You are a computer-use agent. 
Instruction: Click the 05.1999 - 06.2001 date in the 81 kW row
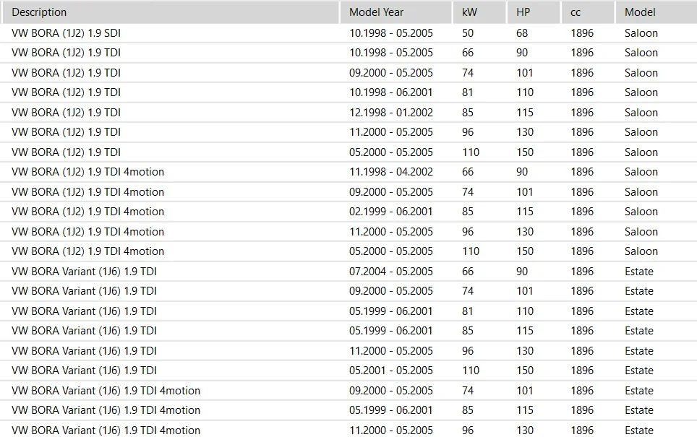pos(390,311)
